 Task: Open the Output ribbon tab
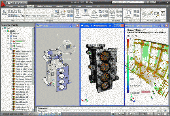[x=78, y=6]
